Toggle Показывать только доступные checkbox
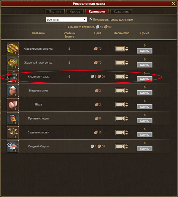Screen dimensions: 178x197 [91, 19]
